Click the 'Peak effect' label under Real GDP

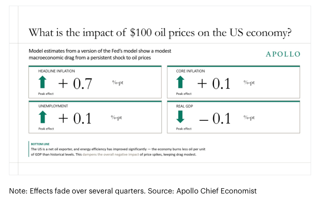[184, 128]
